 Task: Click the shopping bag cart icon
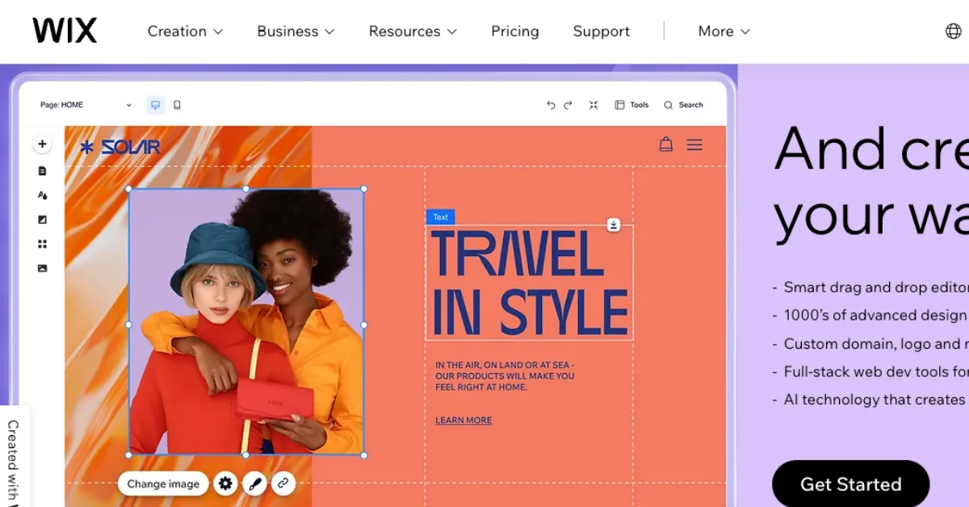(665, 145)
